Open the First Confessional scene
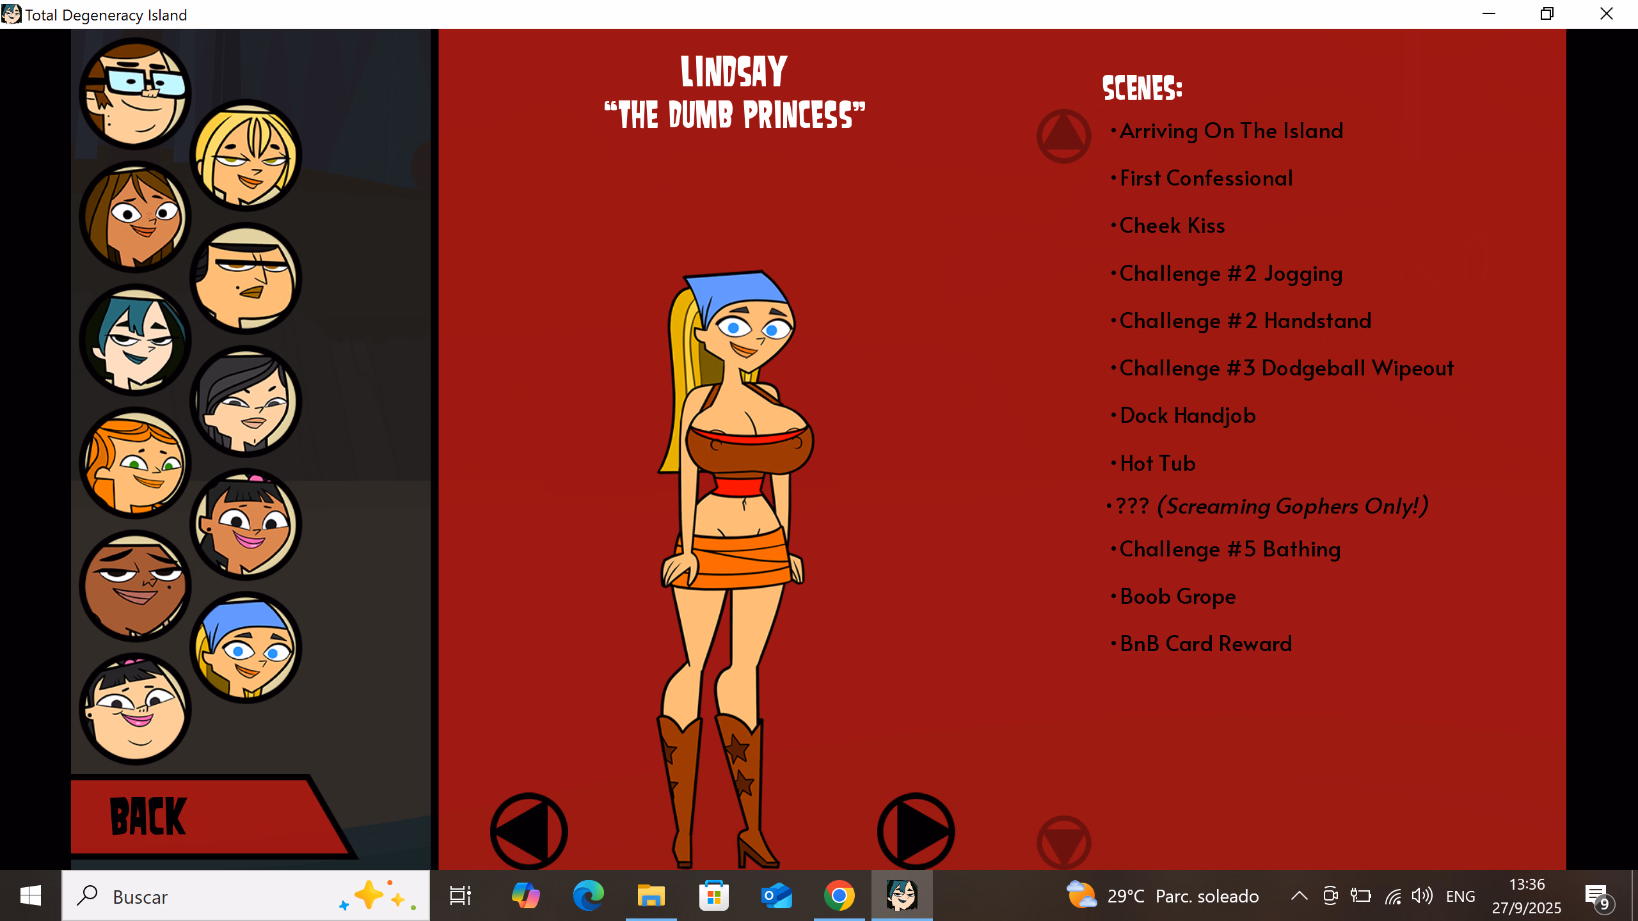 pyautogui.click(x=1206, y=178)
